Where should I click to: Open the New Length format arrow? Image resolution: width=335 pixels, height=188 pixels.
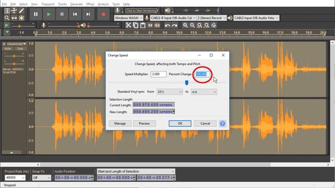[173, 111]
